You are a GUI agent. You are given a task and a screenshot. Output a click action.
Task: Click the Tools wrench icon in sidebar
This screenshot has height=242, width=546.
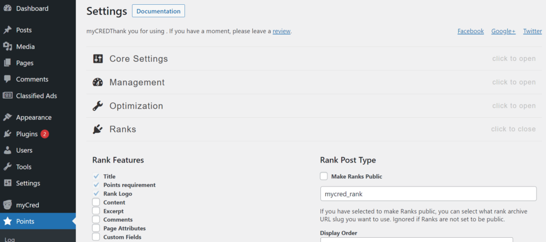(7, 167)
